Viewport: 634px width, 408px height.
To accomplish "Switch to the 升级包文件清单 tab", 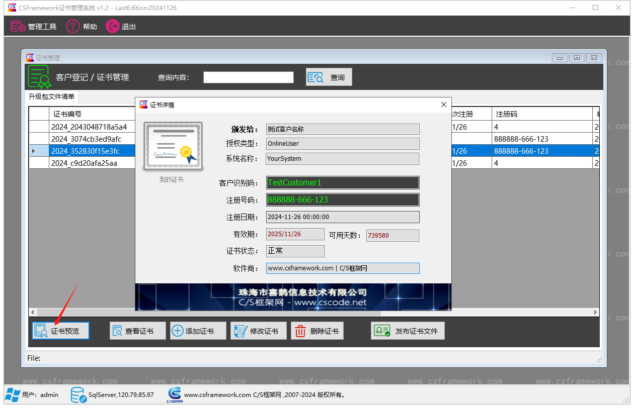I will 52,96.
